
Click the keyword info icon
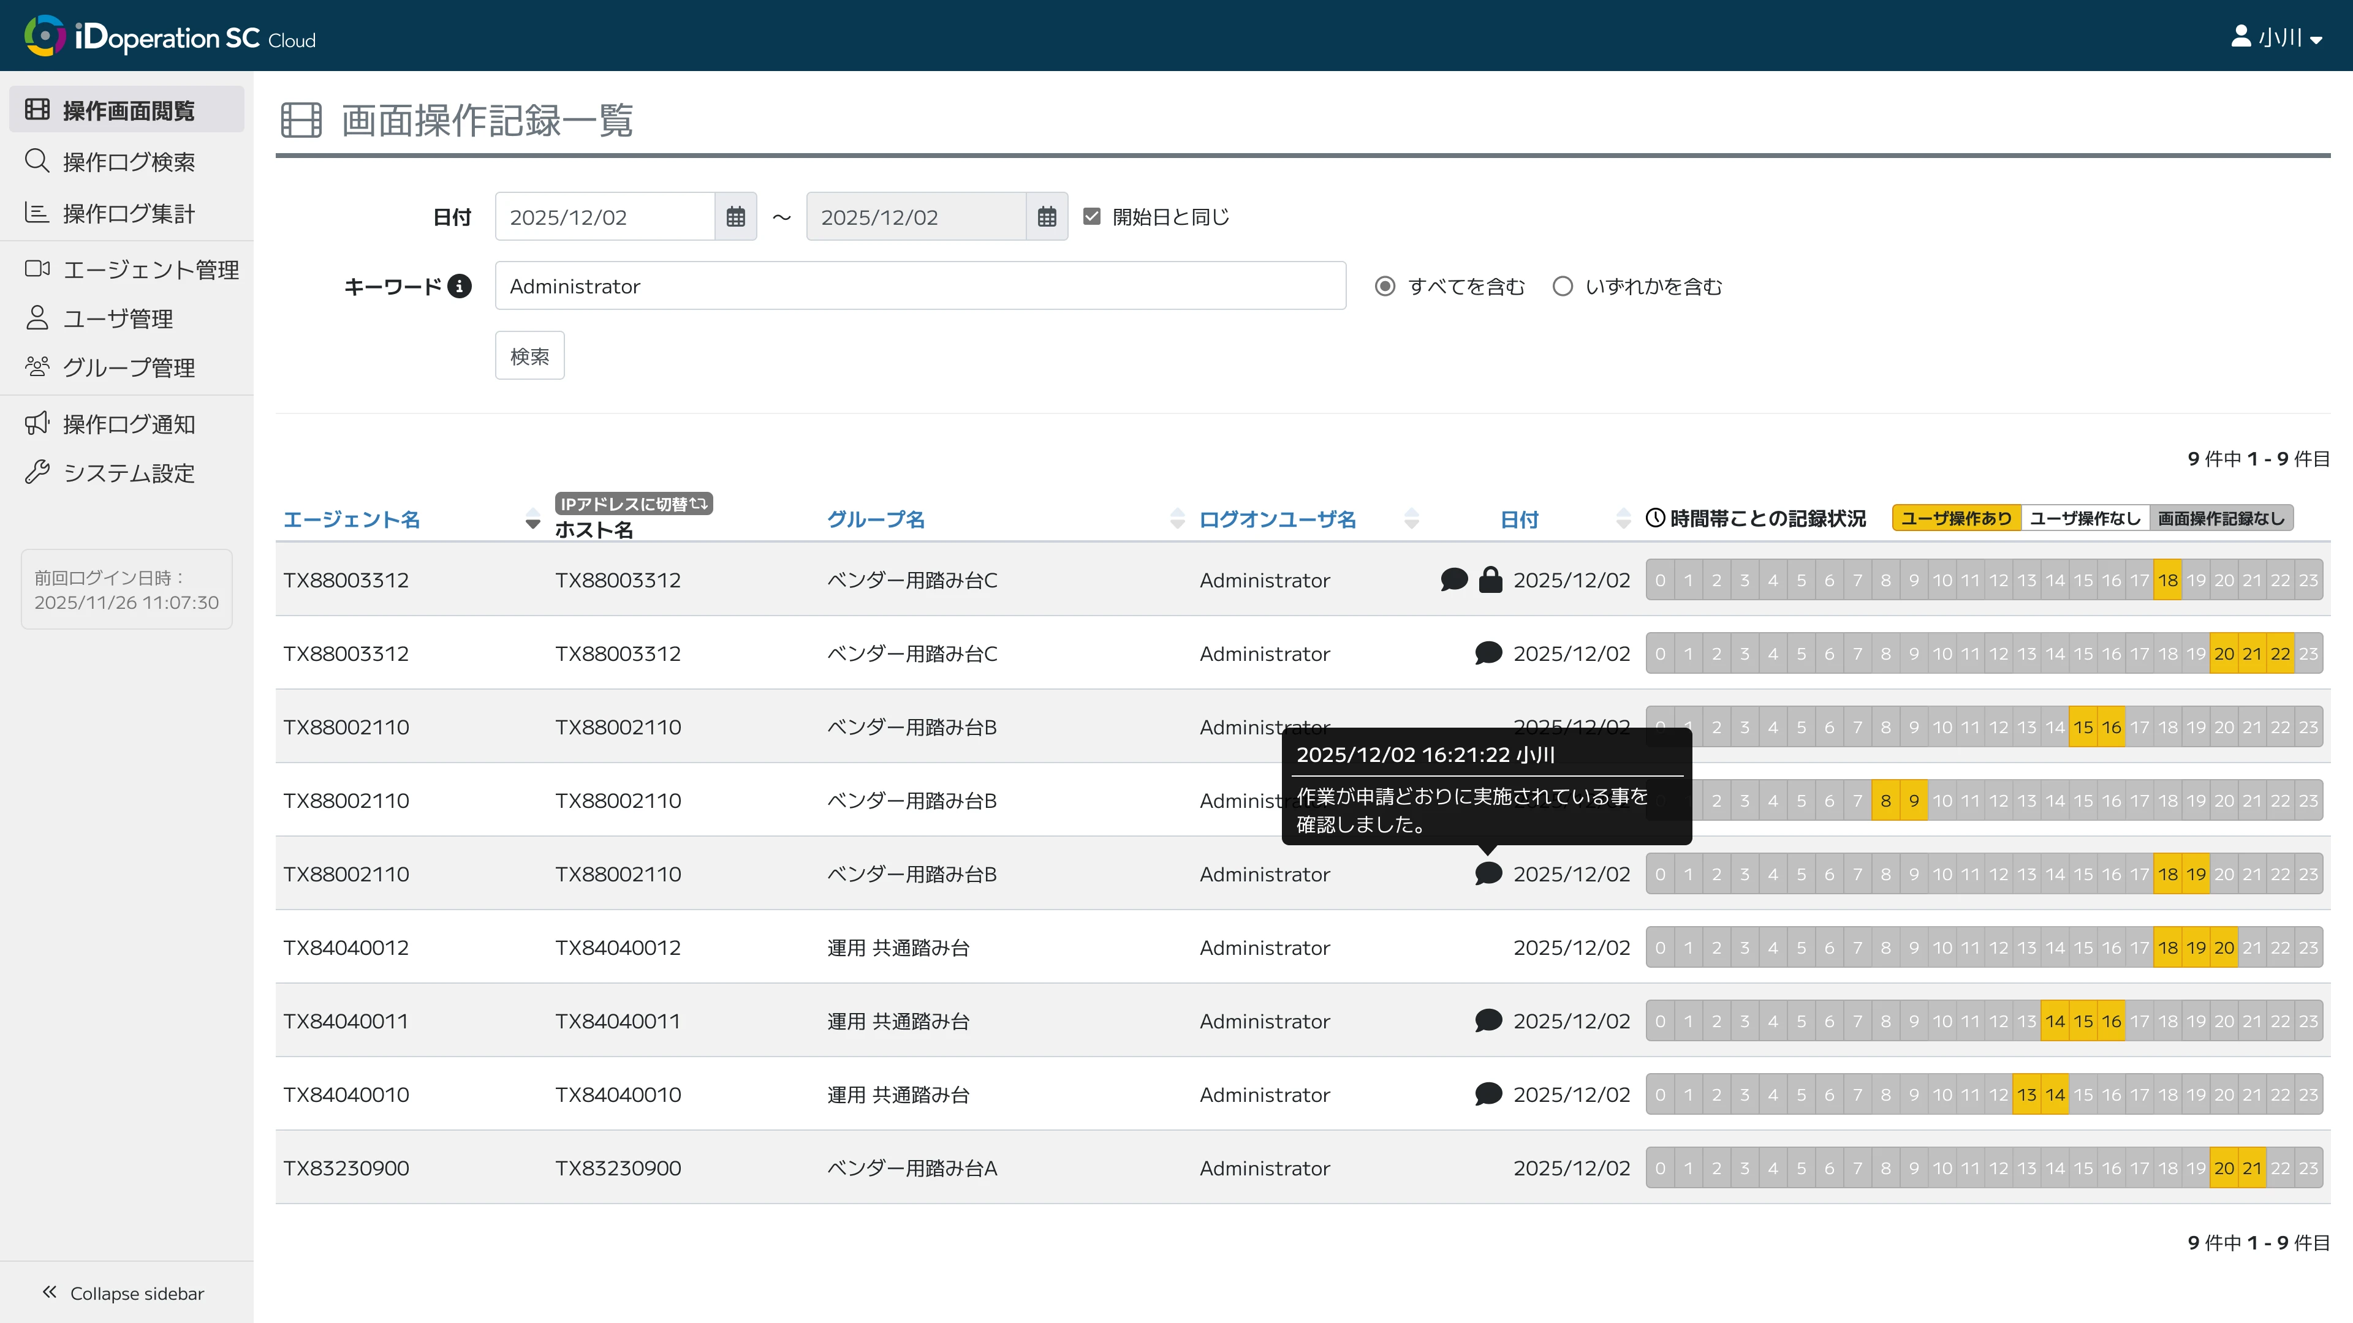point(460,286)
